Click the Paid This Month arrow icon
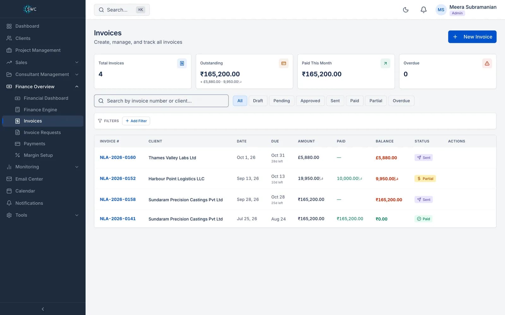Screen dimensions: 505x315 click(385, 63)
